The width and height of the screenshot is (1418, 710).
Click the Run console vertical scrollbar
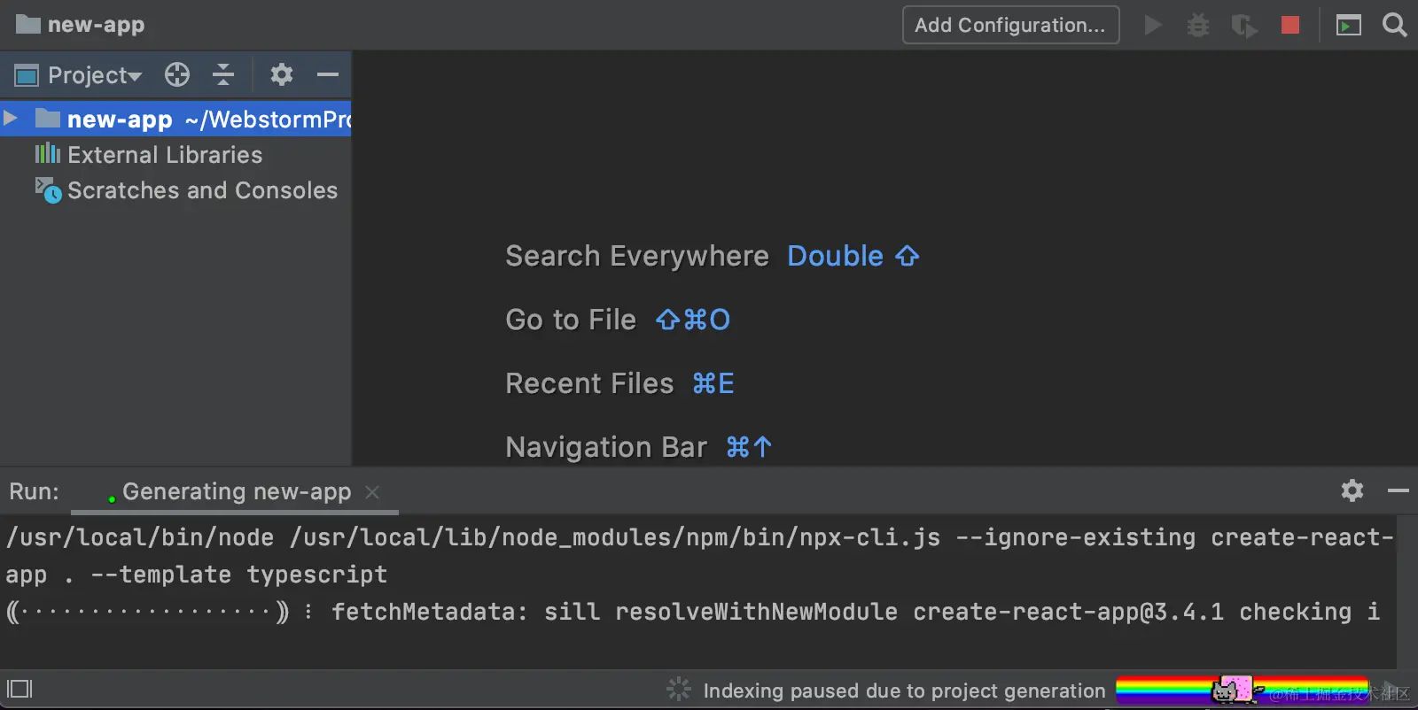pyautogui.click(x=1407, y=591)
